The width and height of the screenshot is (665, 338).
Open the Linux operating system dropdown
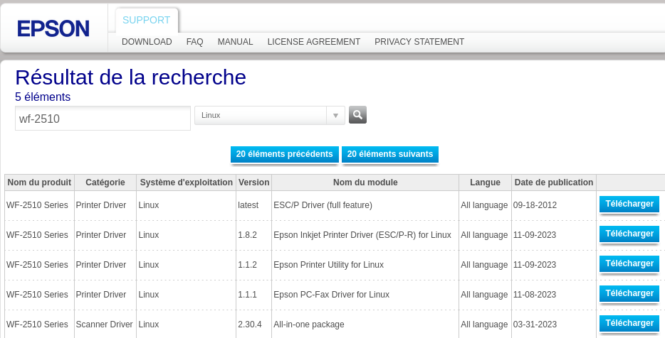click(x=270, y=115)
